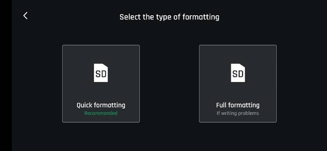Click the "Select the type of formatting" heading
Viewport: 327px width, 151px height.
tap(169, 17)
